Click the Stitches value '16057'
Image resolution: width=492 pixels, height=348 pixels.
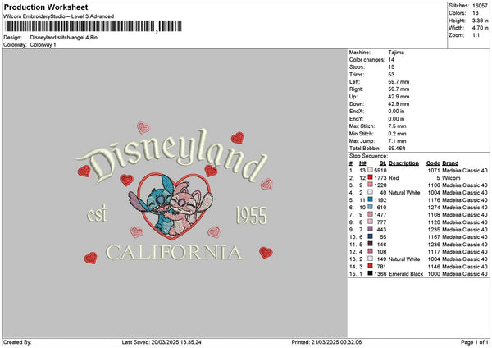(x=480, y=6)
